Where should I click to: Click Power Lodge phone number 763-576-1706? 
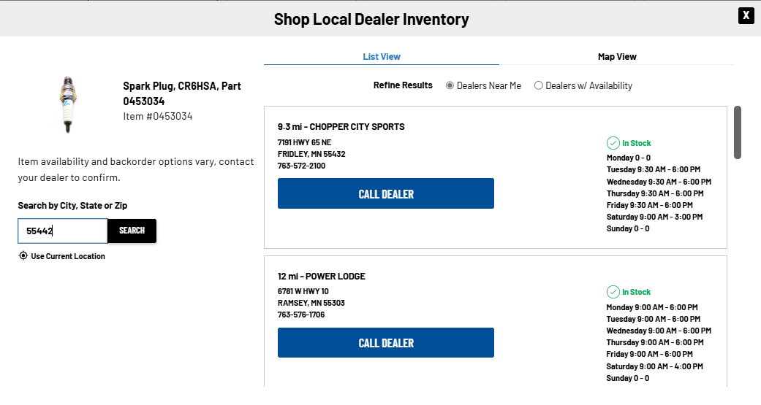pos(301,315)
